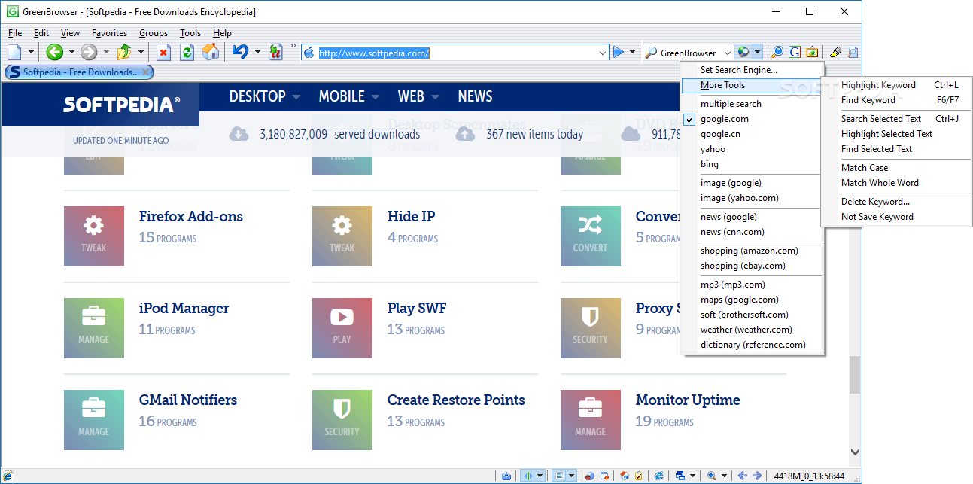Open GMail Notifiers category link
The height and width of the screenshot is (484, 973).
(188, 400)
